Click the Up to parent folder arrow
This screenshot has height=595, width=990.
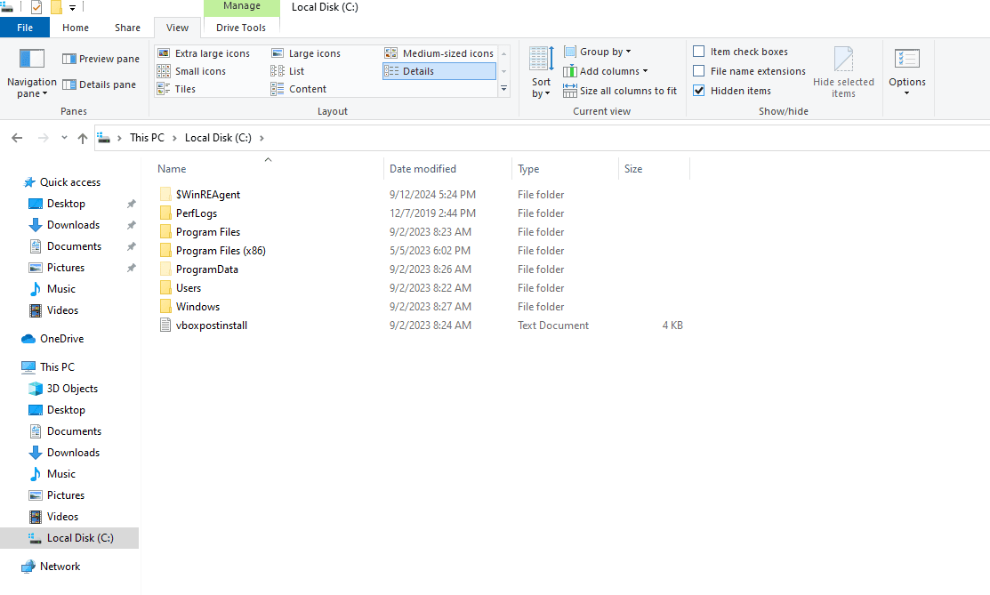tap(83, 137)
